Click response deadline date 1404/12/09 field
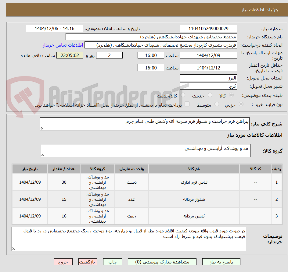 coord(208,55)
